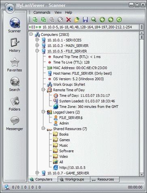The image size is (147, 193).
Task: Click the green forward arrow icon
Action: tap(111, 20)
